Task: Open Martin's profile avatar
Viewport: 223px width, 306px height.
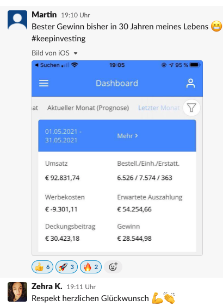Action: pyautogui.click(x=17, y=20)
